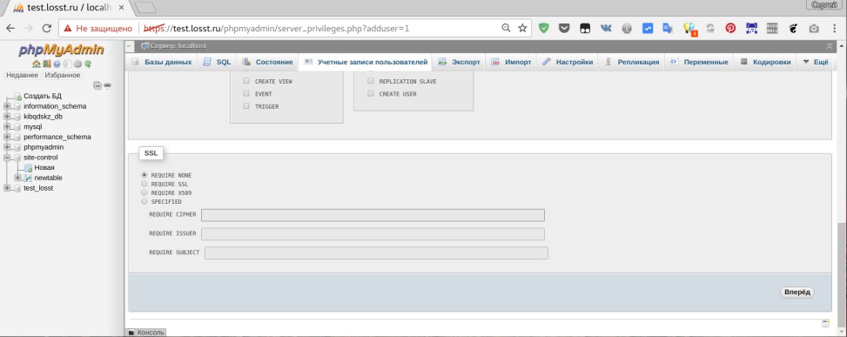The image size is (847, 337).
Task: Open the Настройки tab
Action: (568, 62)
